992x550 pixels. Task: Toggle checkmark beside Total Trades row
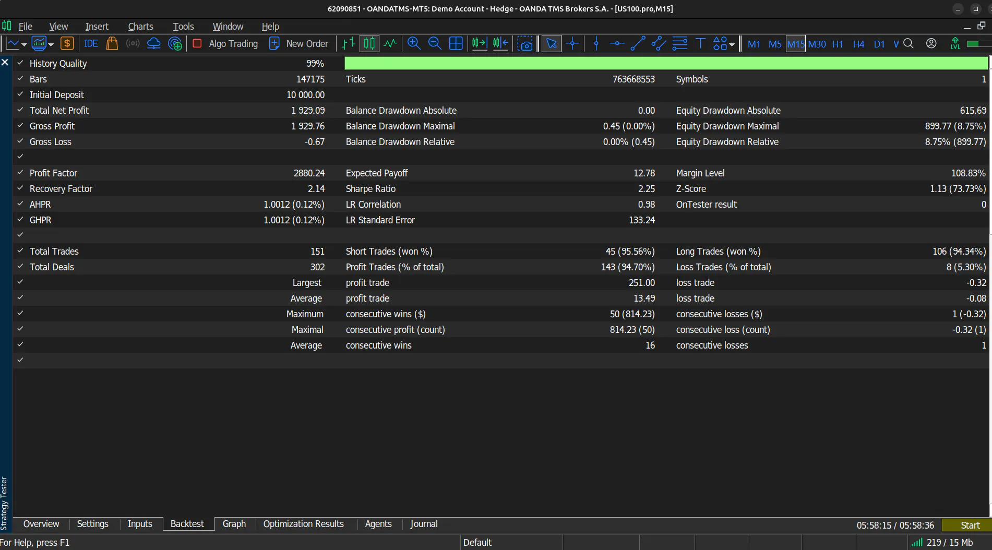[20, 250]
